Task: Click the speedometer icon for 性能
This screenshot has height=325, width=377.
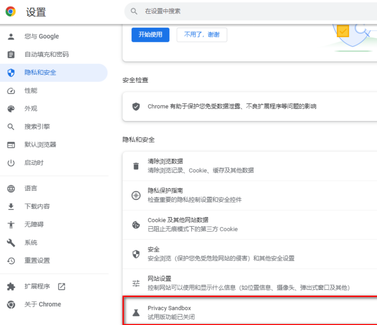Action: (x=11, y=91)
